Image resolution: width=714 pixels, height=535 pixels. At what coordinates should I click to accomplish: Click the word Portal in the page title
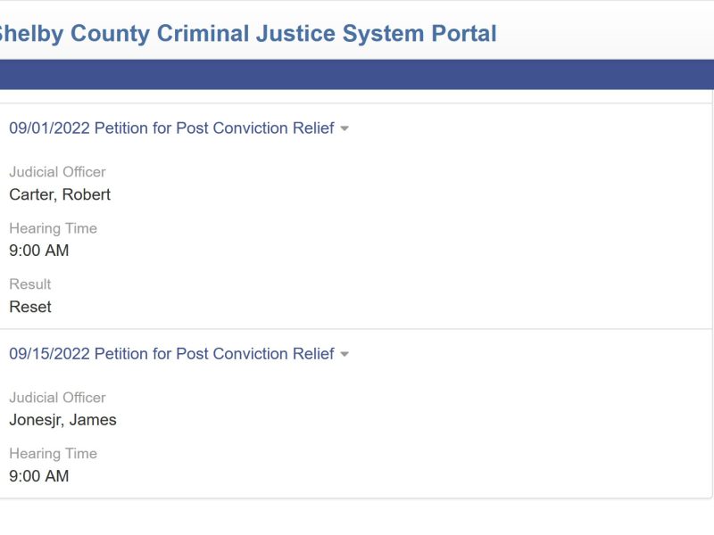click(x=461, y=34)
